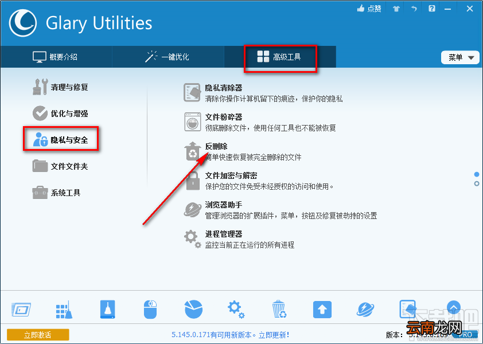Click the orange 立即激活 button
Screen dimensions: 483x344
pyautogui.click(x=38, y=335)
